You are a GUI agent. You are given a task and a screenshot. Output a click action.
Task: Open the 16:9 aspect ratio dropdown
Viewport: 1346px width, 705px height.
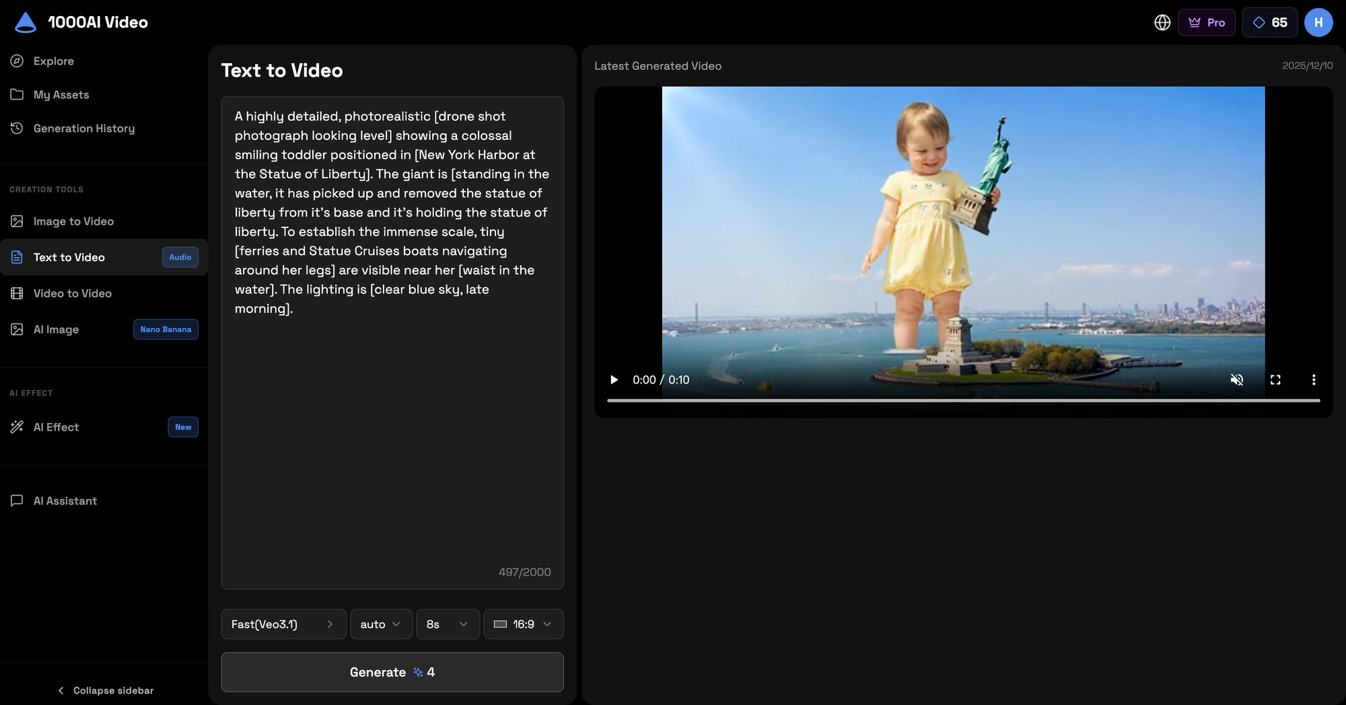523,624
